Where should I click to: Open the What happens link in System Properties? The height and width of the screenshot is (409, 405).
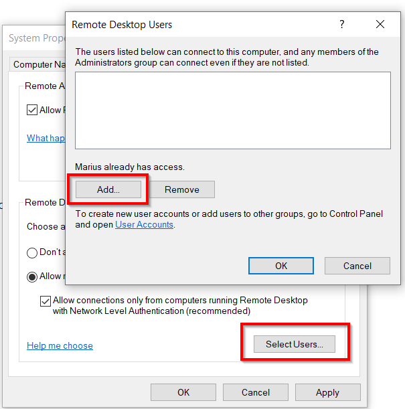pos(46,138)
